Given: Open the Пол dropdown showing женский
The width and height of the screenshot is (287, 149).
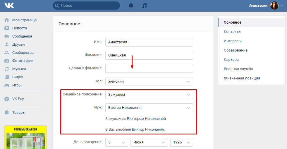Looking at the screenshot, I should pyautogui.click(x=149, y=81).
